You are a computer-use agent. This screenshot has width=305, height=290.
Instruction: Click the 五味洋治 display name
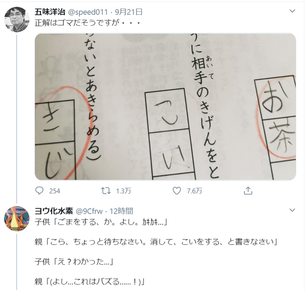pyautogui.click(x=50, y=12)
